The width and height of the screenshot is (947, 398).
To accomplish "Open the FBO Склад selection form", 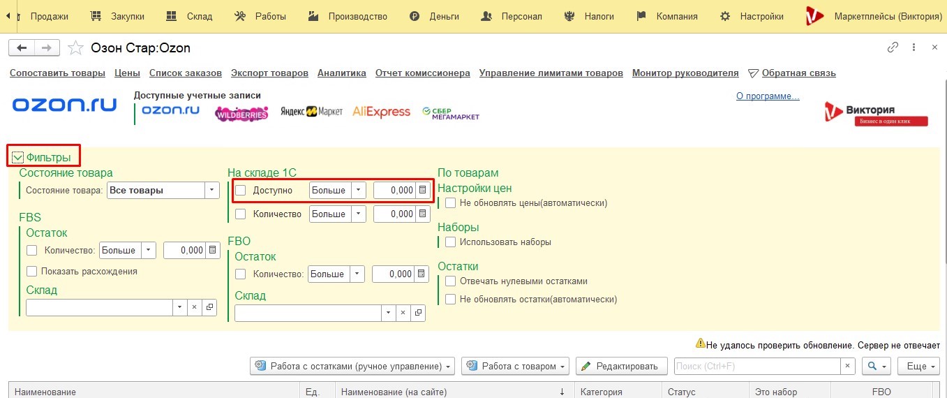I will point(418,313).
